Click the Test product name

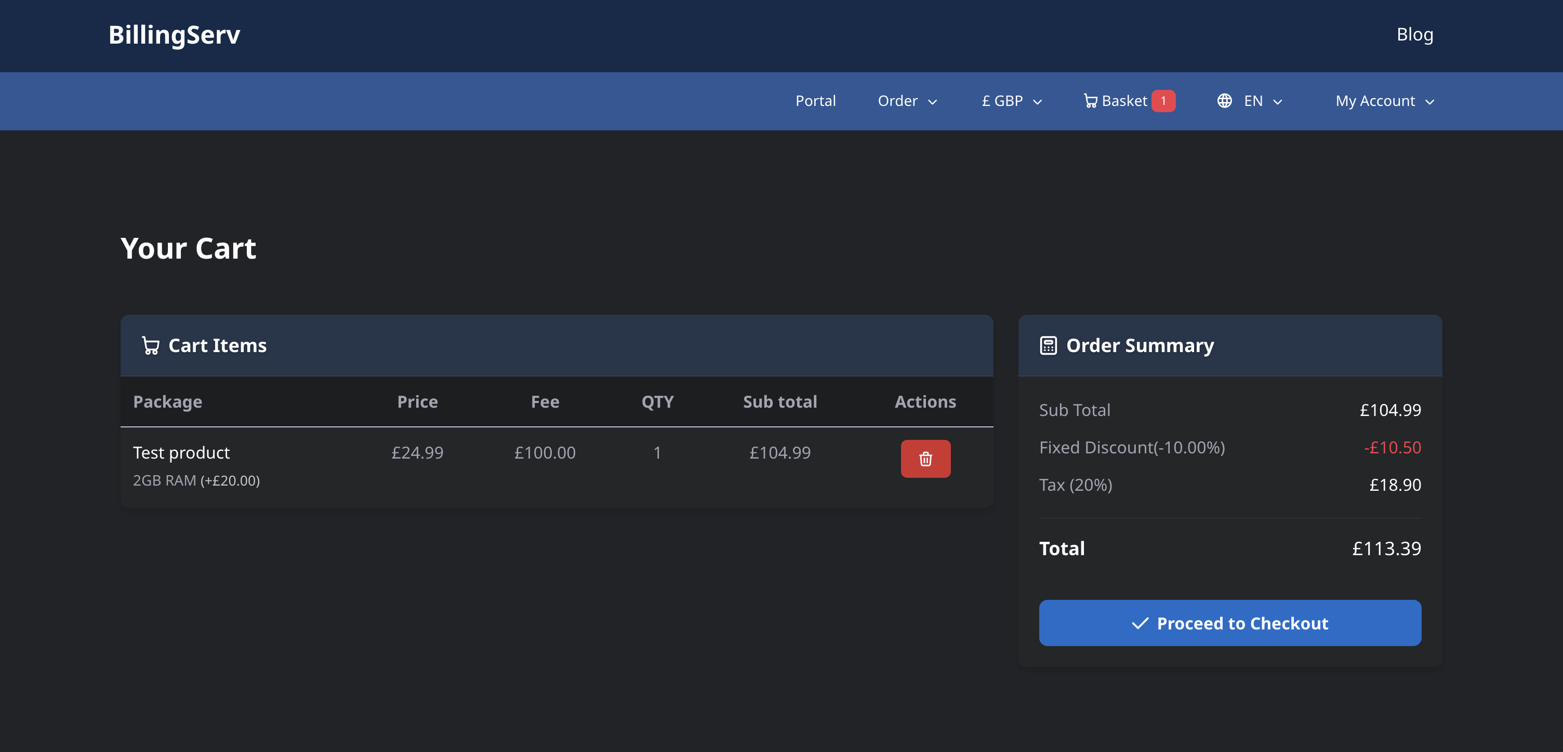point(181,453)
